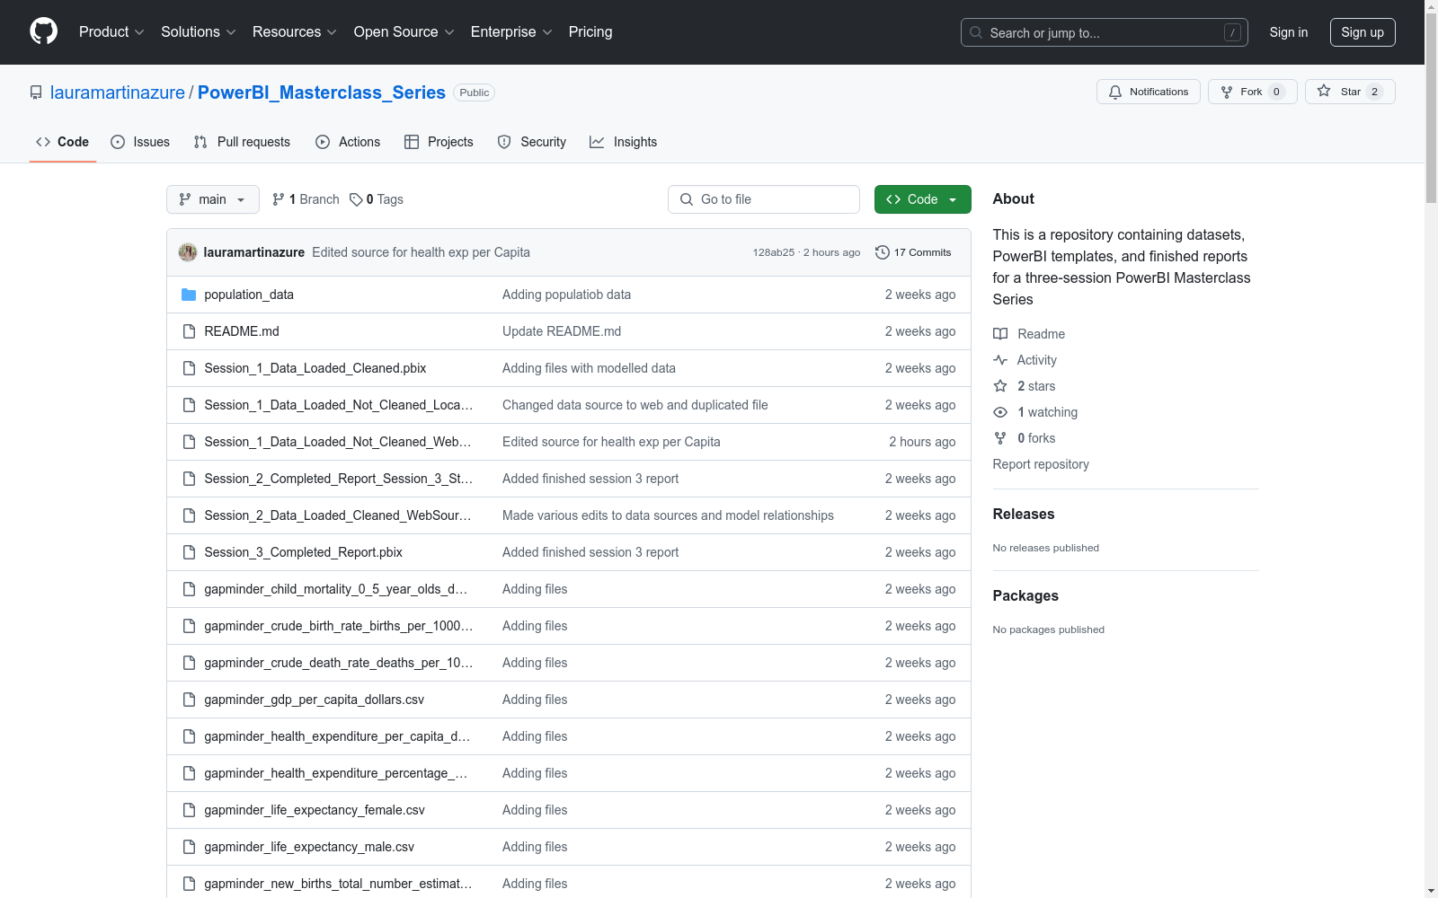Image resolution: width=1438 pixels, height=898 pixels.
Task: Click the Star count badge showing 2
Action: 1374,92
